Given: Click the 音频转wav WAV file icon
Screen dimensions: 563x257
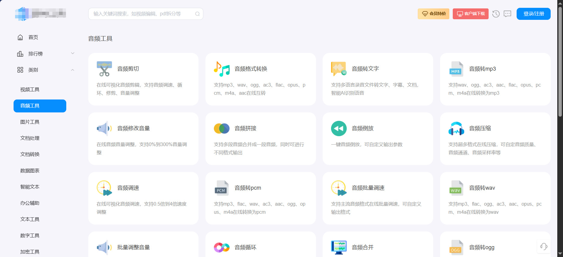Looking at the screenshot, I should 456,188.
